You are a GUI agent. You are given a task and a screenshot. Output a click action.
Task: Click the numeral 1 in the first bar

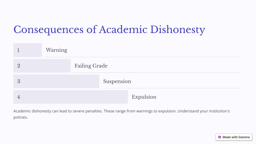(x=18, y=50)
